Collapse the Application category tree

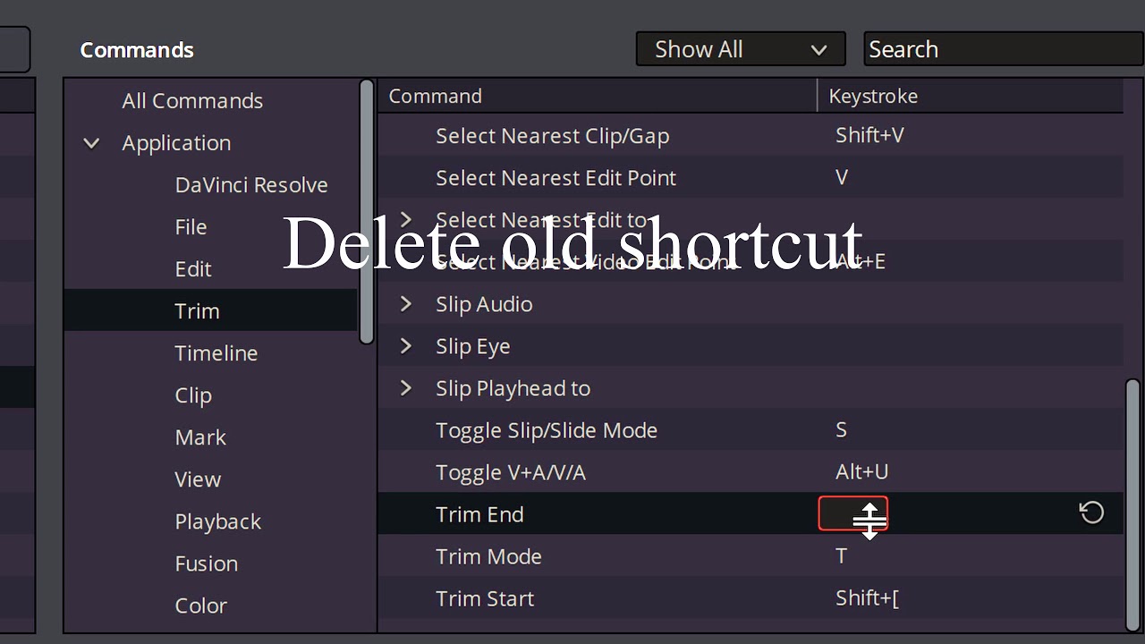point(91,143)
